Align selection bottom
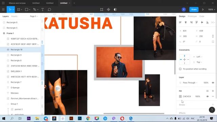The height and width of the screenshot is (122, 217). click(x=208, y=22)
